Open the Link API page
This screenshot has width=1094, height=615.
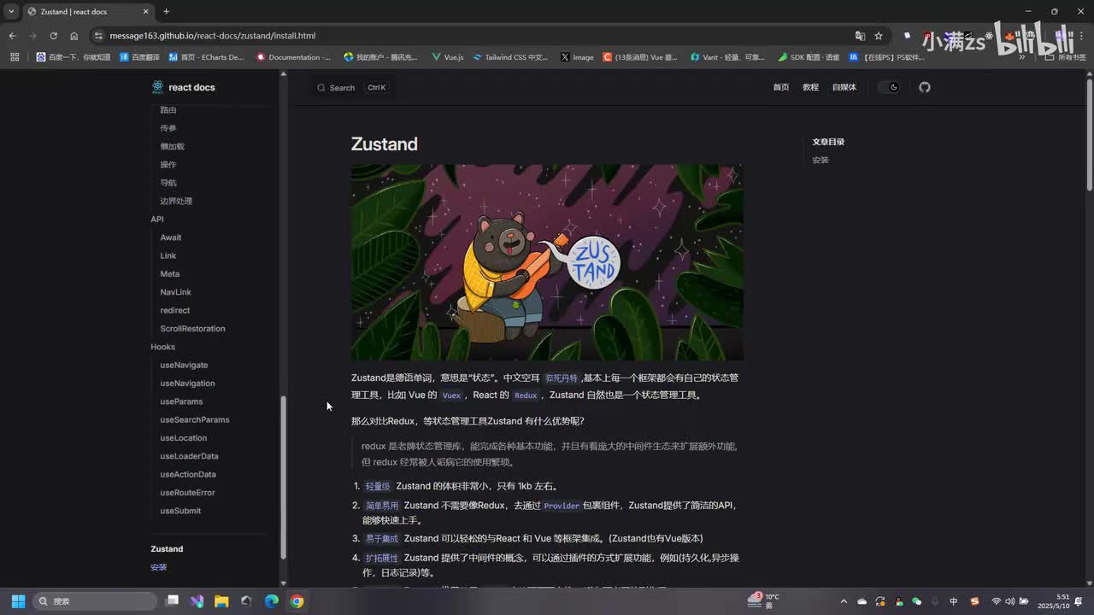(168, 255)
